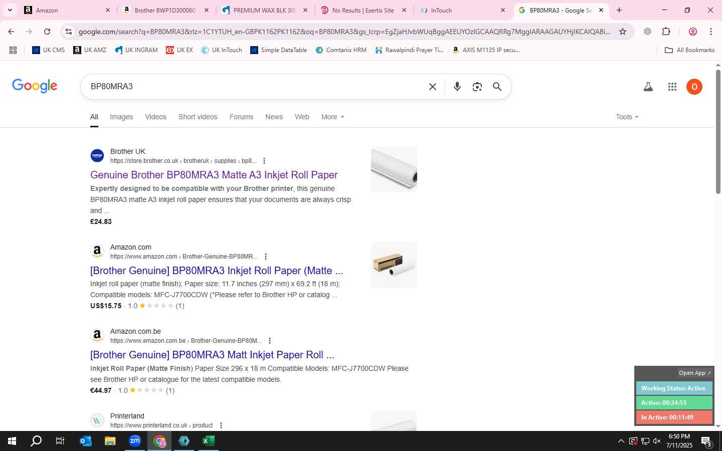Screen dimensions: 722x451
Task: Open options for Amazon.com.be result
Action: pos(270,341)
